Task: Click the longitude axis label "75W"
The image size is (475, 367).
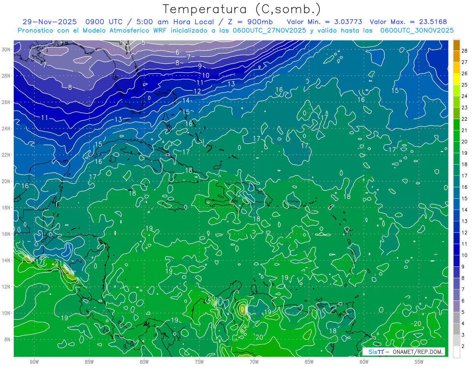Action: click(x=199, y=362)
